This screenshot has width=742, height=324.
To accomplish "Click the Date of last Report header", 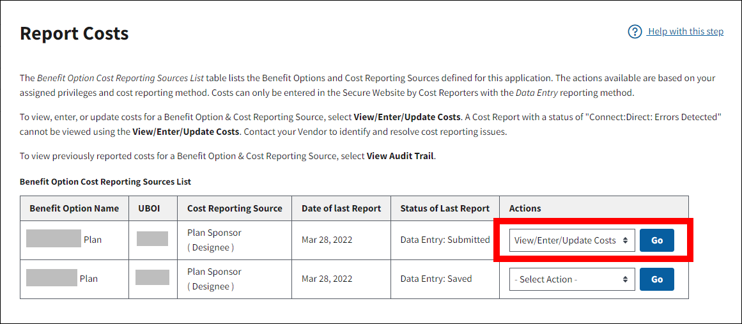I will (x=341, y=208).
